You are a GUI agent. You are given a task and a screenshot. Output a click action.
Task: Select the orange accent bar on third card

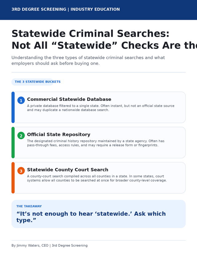pyautogui.click(x=13, y=178)
